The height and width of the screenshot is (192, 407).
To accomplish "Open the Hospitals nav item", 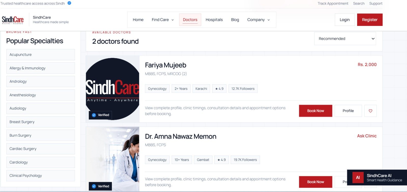I will [214, 20].
